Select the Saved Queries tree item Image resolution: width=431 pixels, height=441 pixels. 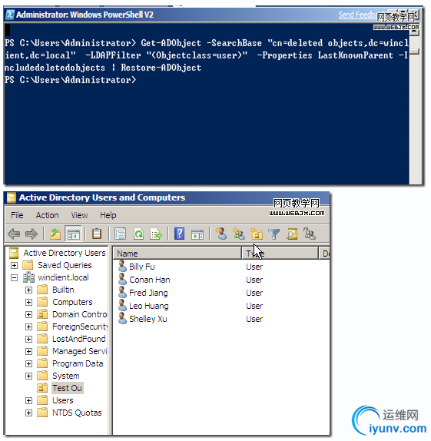(x=65, y=265)
